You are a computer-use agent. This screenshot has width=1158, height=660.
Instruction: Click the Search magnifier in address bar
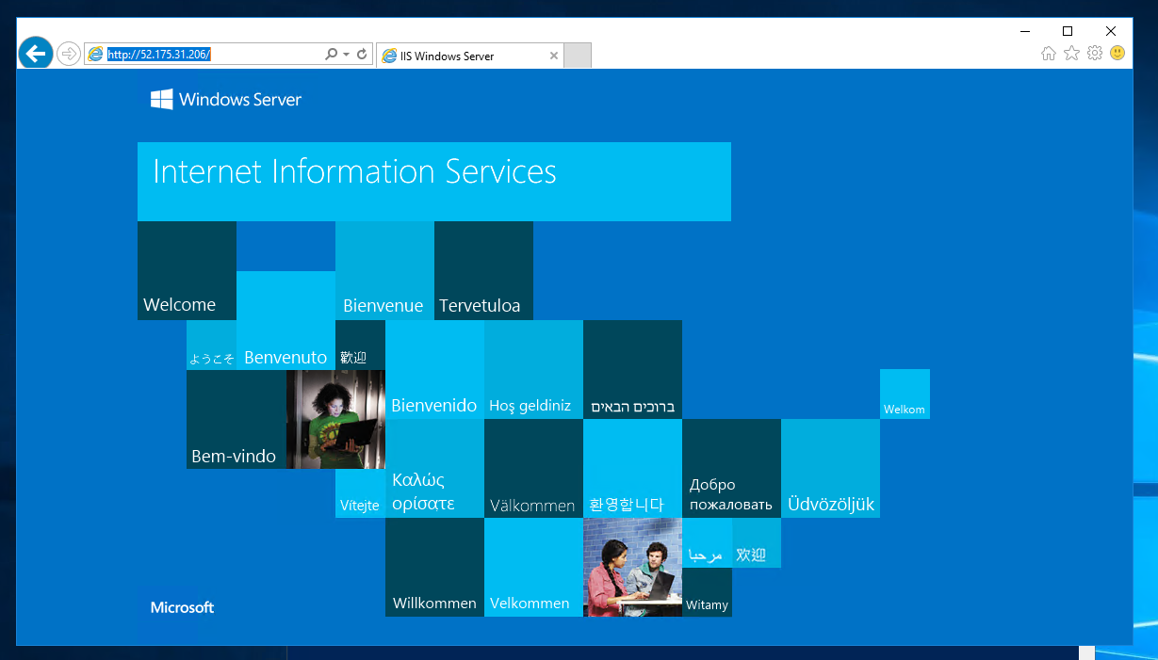coord(331,55)
